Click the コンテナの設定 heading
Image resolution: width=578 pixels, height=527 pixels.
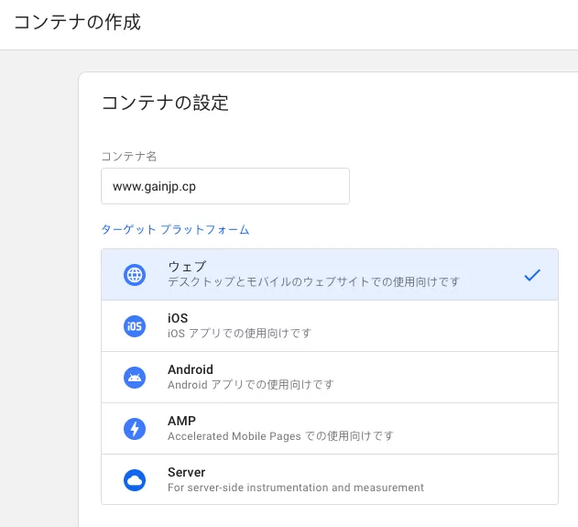click(x=165, y=103)
